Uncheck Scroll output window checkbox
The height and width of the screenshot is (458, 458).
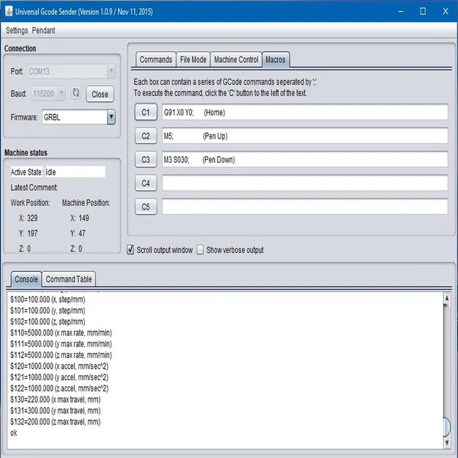pos(130,250)
